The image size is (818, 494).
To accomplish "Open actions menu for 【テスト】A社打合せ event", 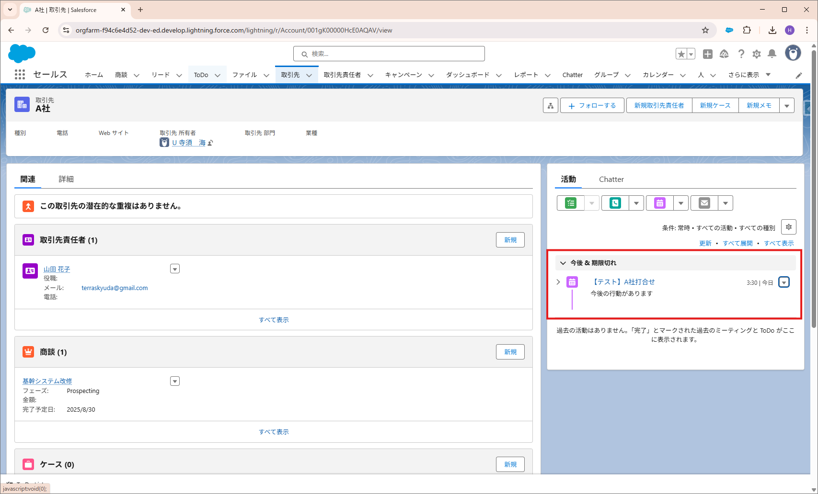I will [x=784, y=282].
